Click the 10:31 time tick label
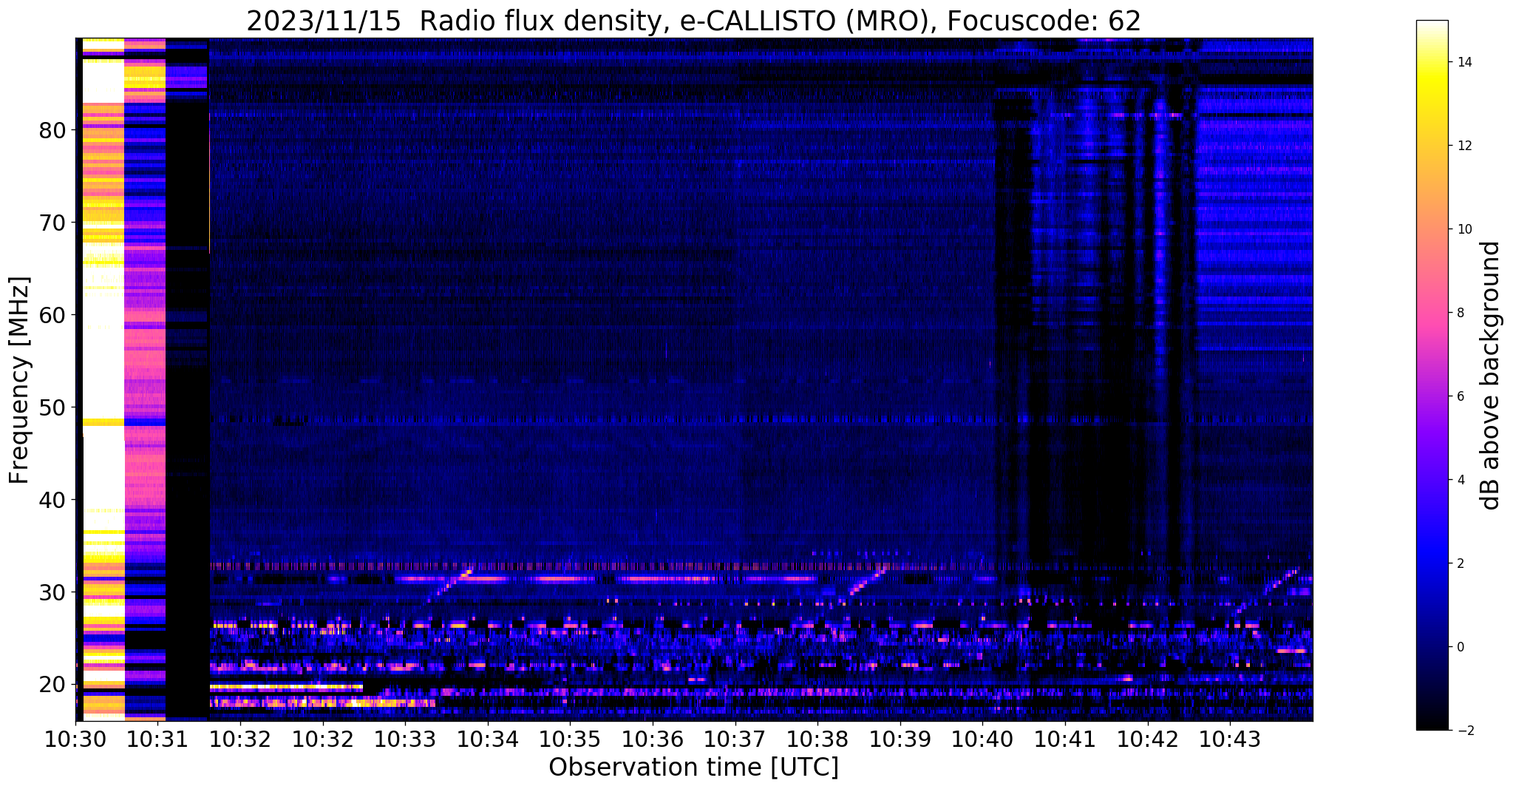 point(158,739)
